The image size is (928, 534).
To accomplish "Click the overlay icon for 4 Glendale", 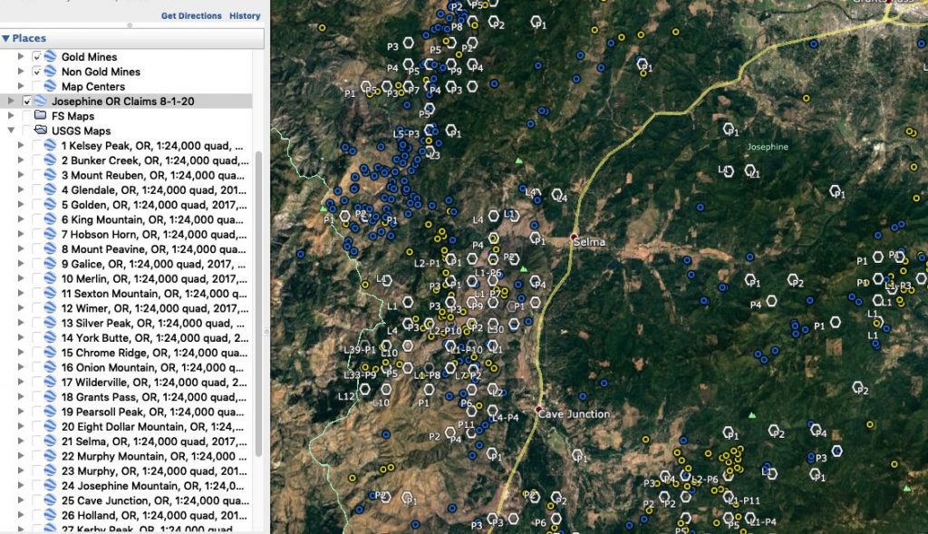I will point(51,190).
